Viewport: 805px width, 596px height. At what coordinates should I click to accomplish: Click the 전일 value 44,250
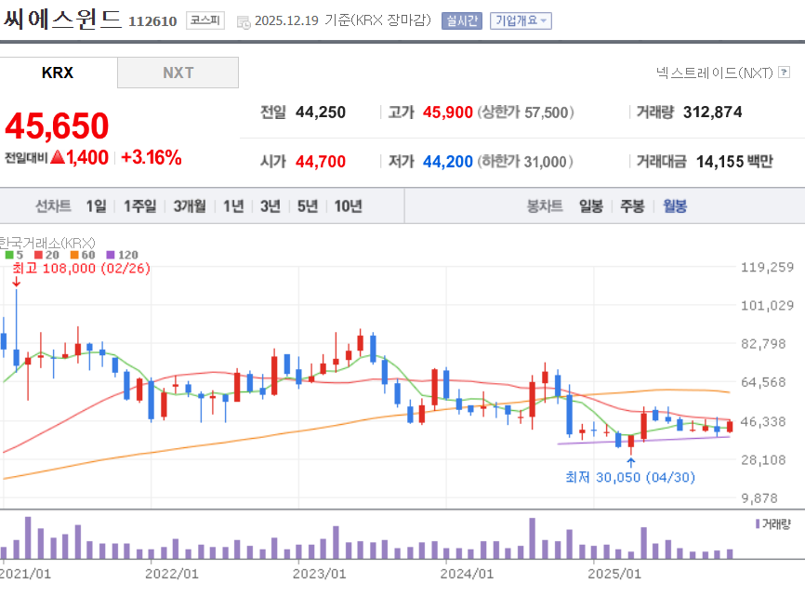pos(321,112)
